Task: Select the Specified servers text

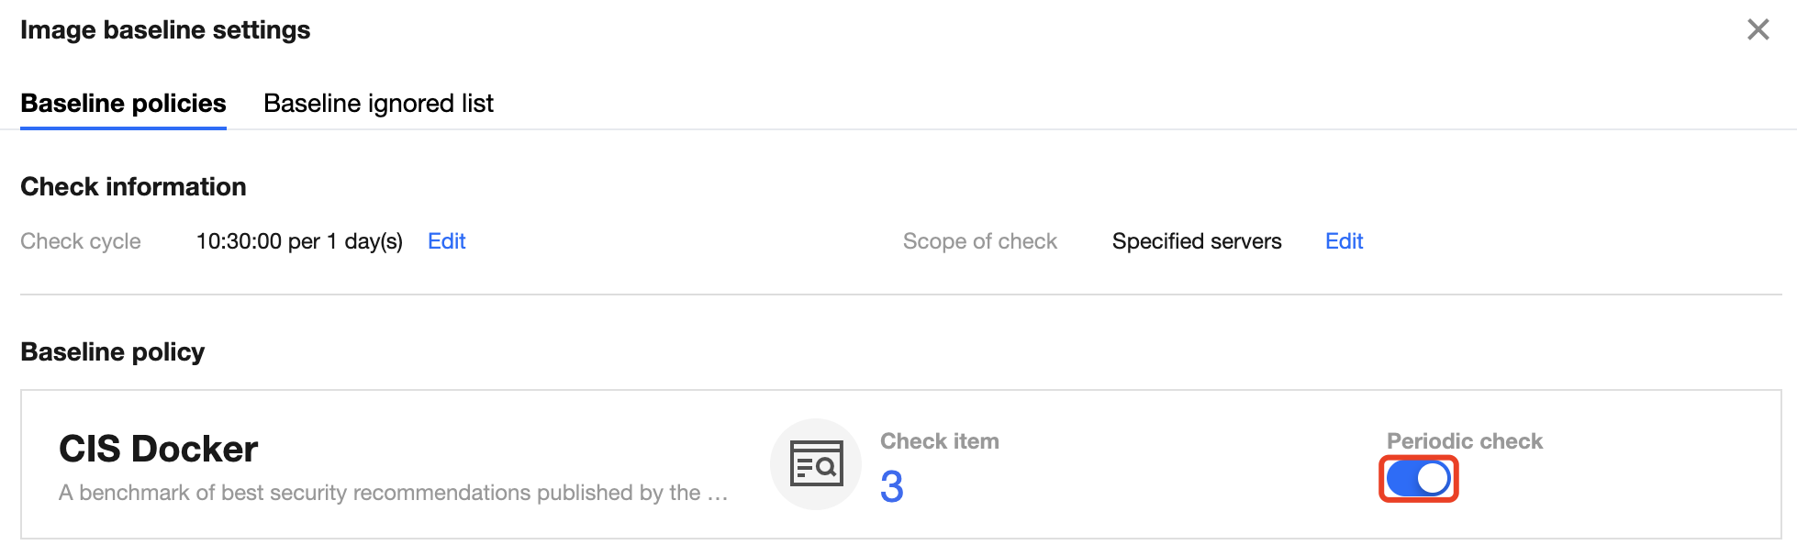Action: point(1197,241)
